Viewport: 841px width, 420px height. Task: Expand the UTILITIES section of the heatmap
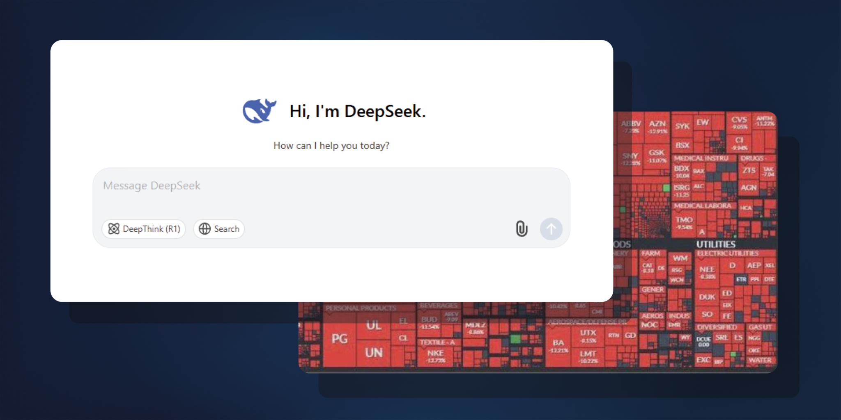717,244
